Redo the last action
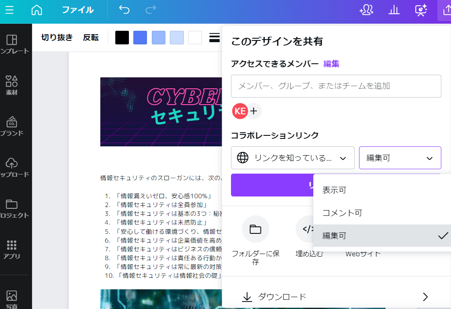Screen dimensions: 451x309 tap(150, 10)
